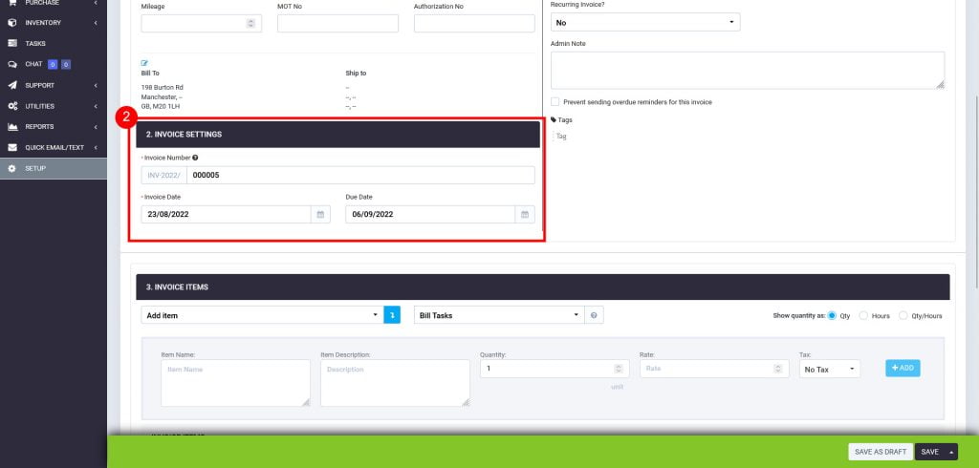Click the Rate stepper arrows
Screen dimensions: 979x468
777,369
